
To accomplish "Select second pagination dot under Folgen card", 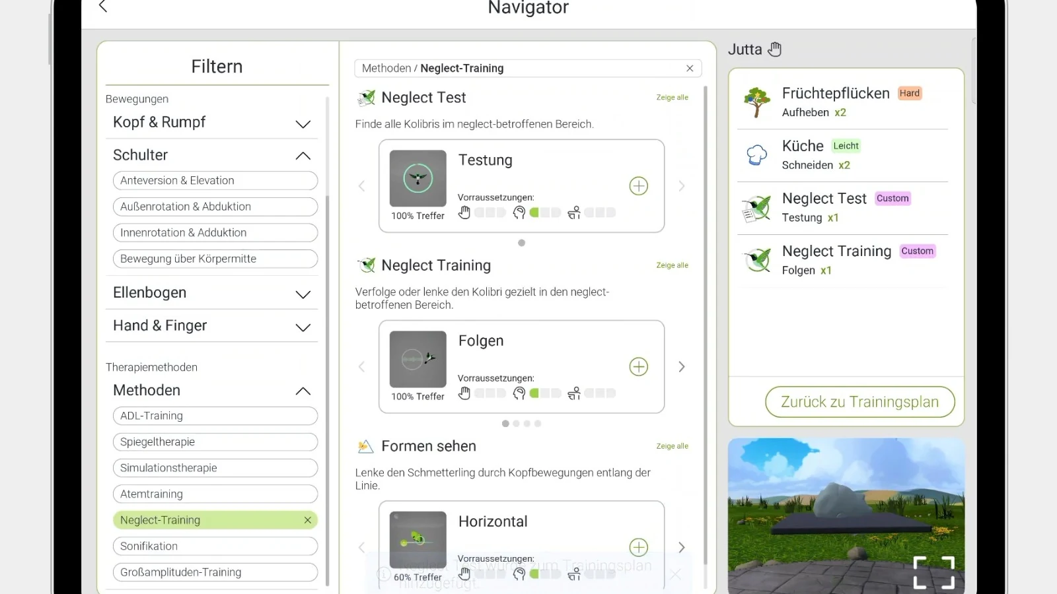I will pyautogui.click(x=516, y=424).
